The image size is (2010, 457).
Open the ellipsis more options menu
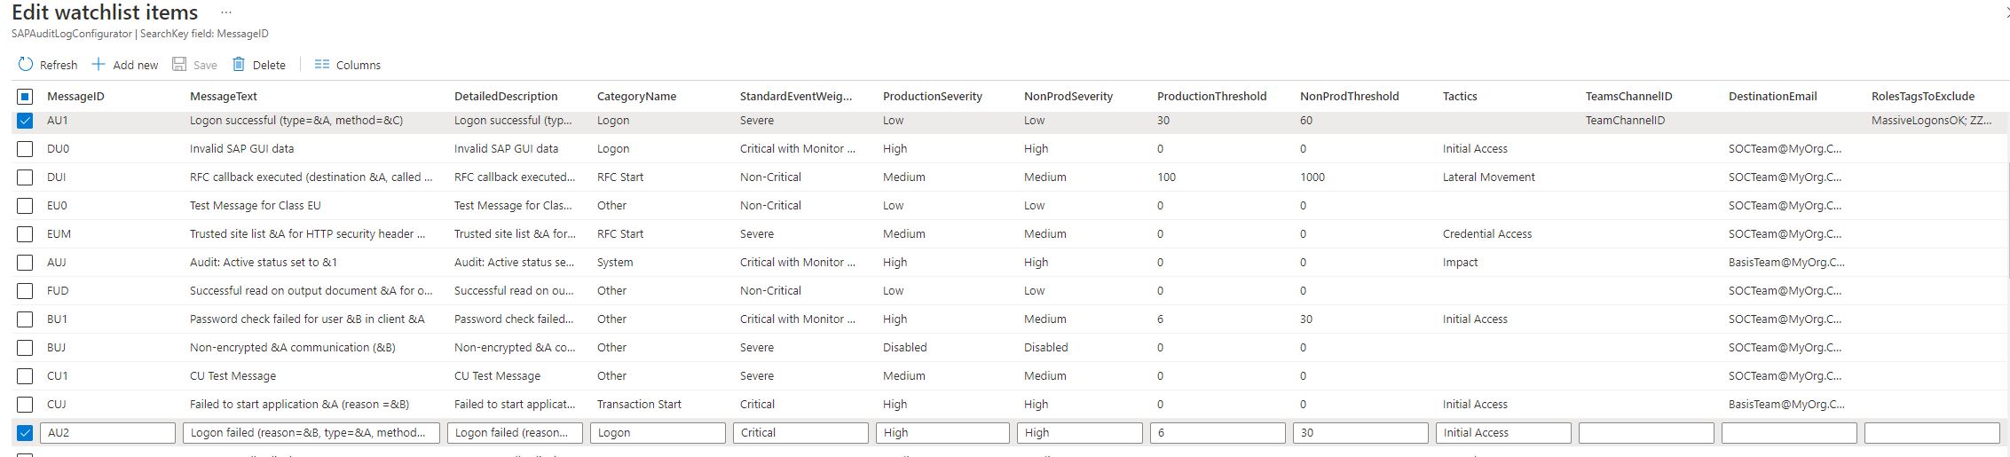226,12
